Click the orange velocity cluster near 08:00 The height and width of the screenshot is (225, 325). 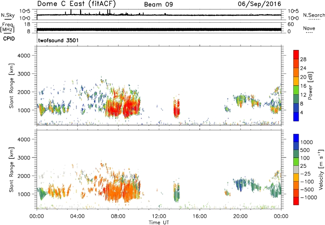point(113,192)
